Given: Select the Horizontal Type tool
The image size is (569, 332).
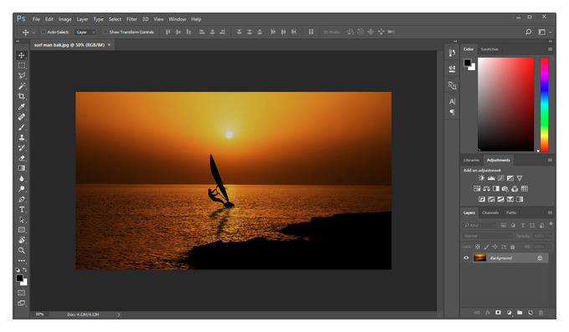Looking at the screenshot, I should (x=22, y=209).
